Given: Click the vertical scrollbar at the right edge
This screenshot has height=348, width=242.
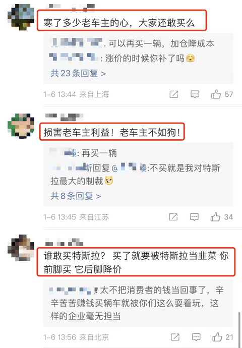Looking at the screenshot, I should pyautogui.click(x=239, y=327).
